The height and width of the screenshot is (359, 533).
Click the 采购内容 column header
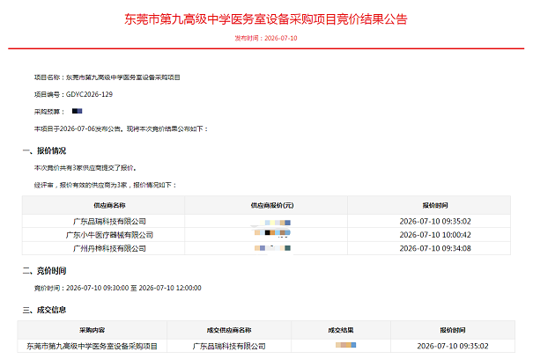[93, 330]
